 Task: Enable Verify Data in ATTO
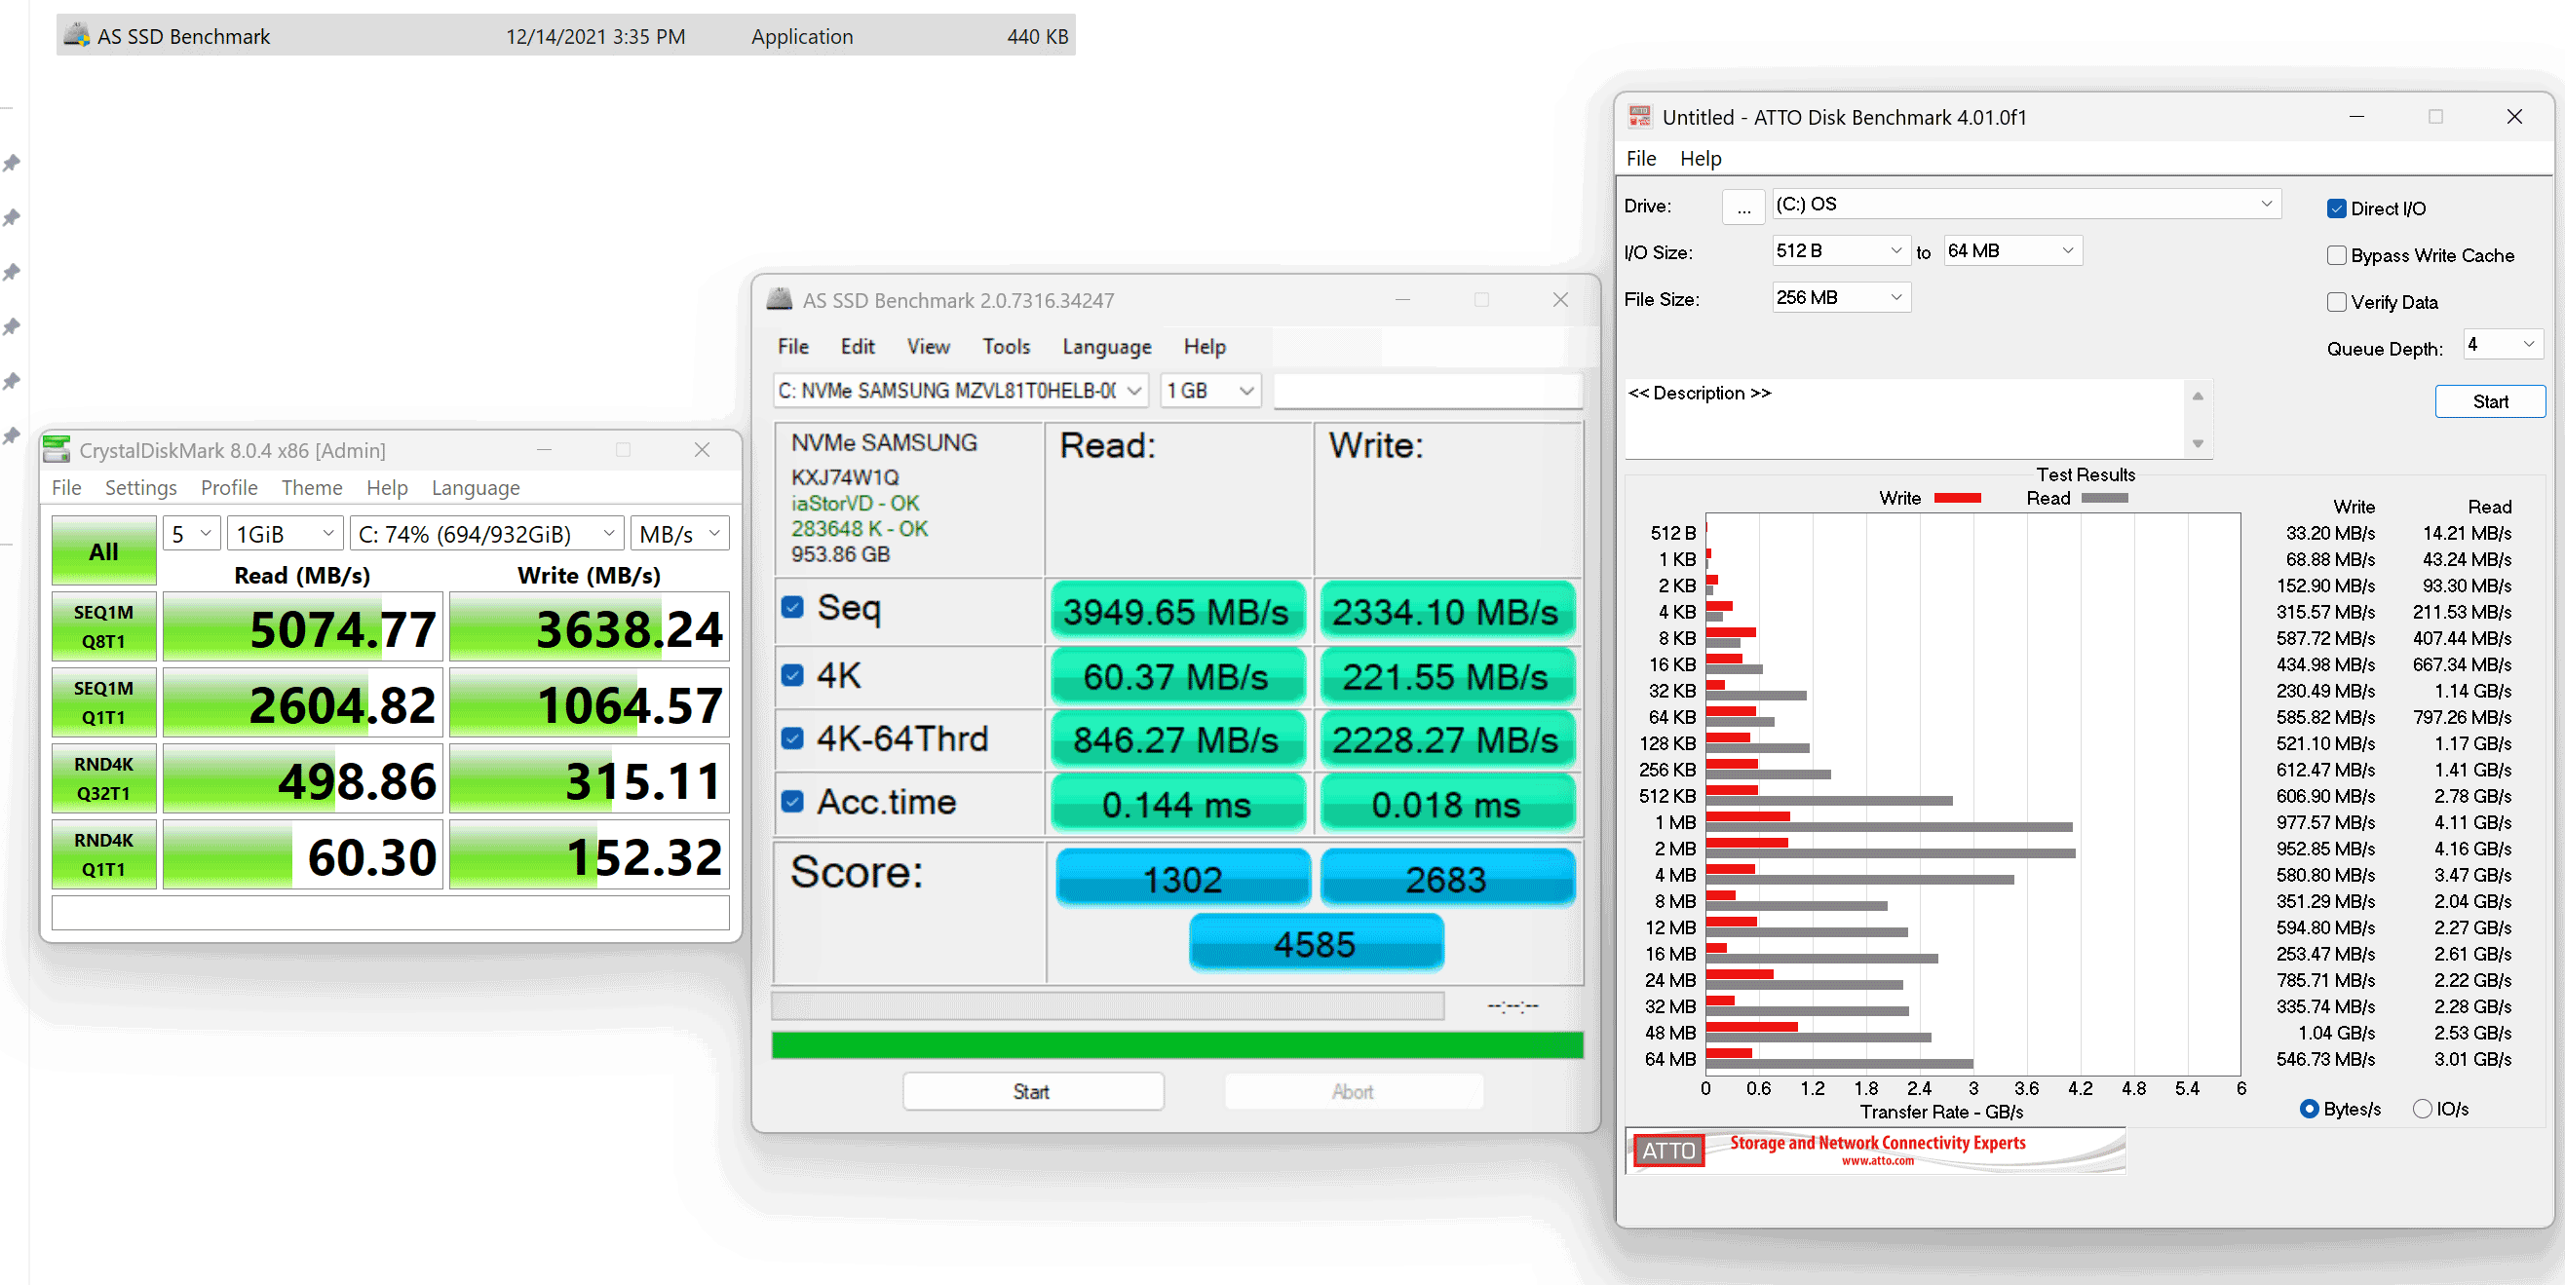[x=2336, y=302]
